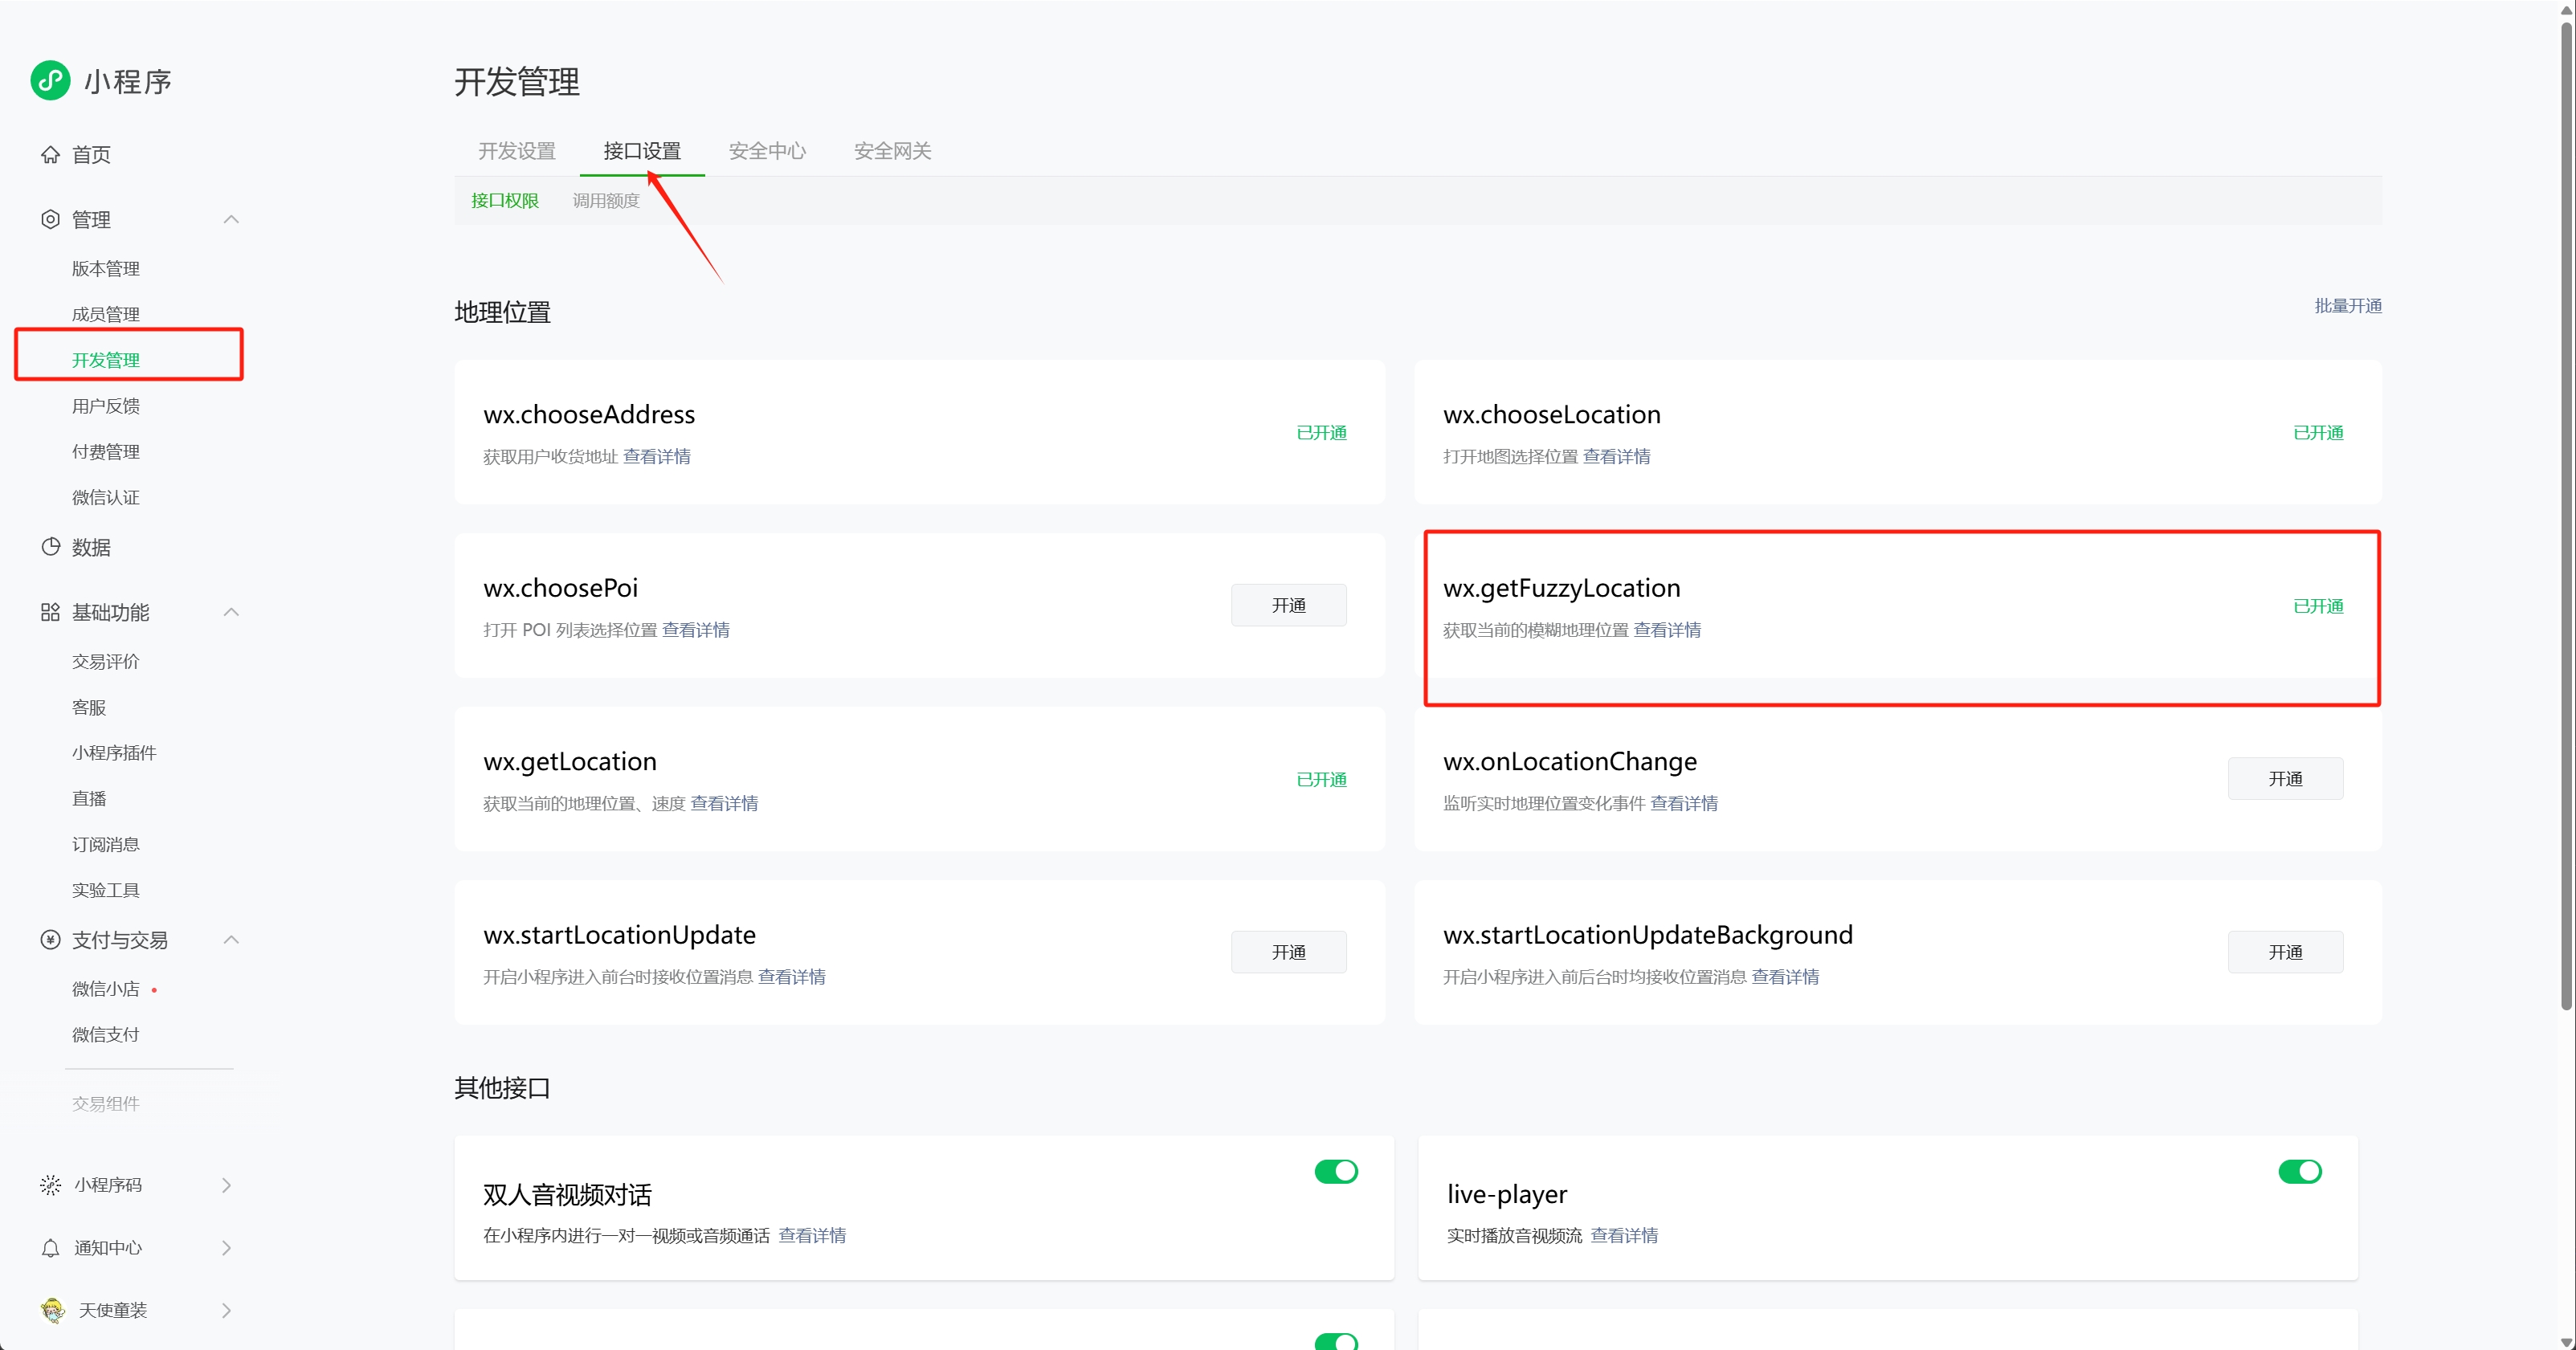2576x1350 pixels.
Task: Open 查看详情 for wx.onLocationChange
Action: (x=1684, y=803)
